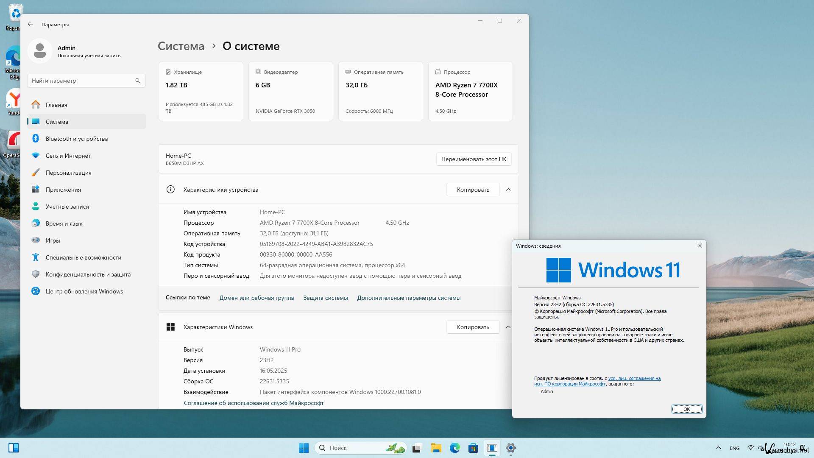Screen dimensions: 814x458
Task: Open the Защита системы link
Action: pyautogui.click(x=325, y=298)
